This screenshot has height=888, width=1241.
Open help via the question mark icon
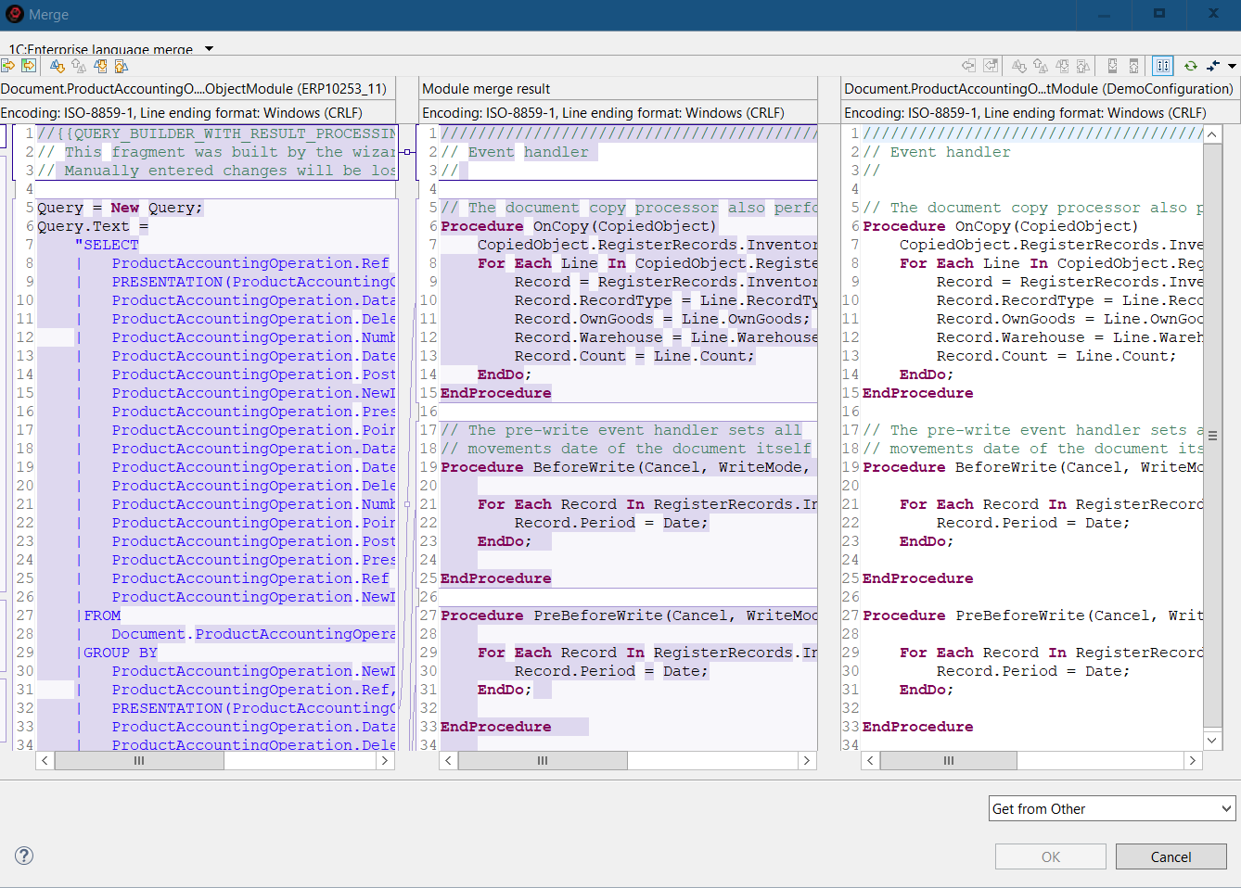[24, 856]
